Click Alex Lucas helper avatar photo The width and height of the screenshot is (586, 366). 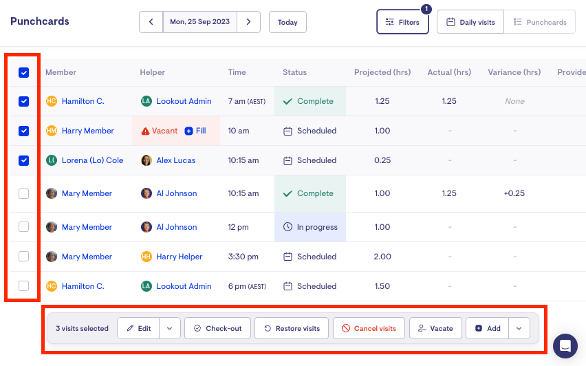click(x=146, y=160)
